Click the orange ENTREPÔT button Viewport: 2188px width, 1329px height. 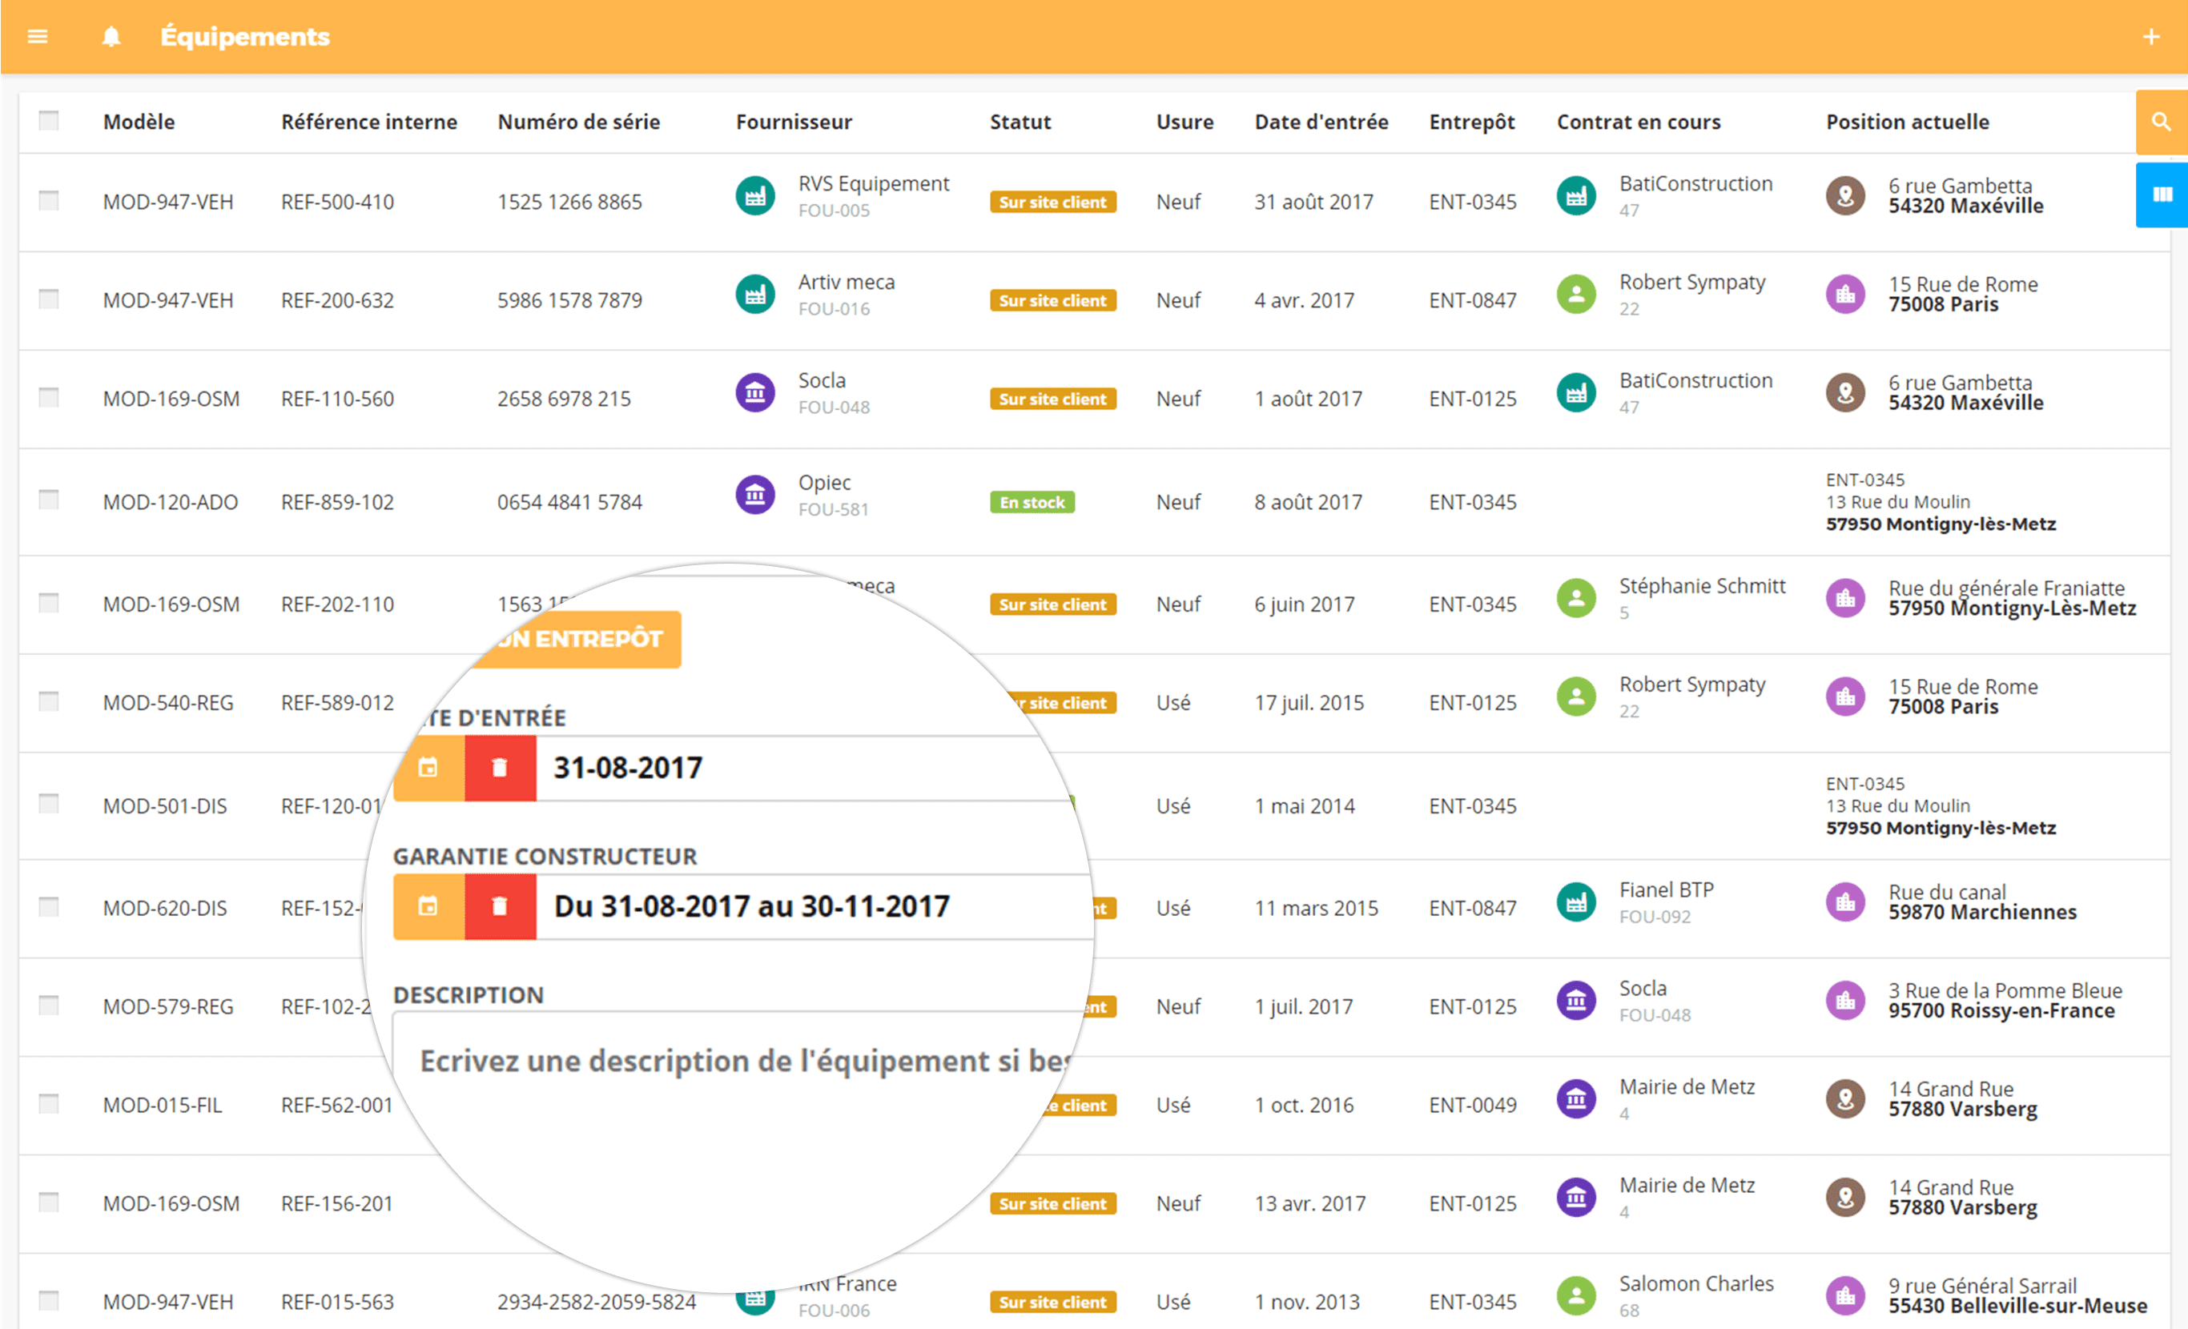577,639
